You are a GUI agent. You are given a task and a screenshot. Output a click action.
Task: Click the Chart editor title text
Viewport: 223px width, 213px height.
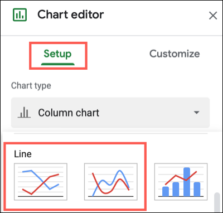click(71, 14)
